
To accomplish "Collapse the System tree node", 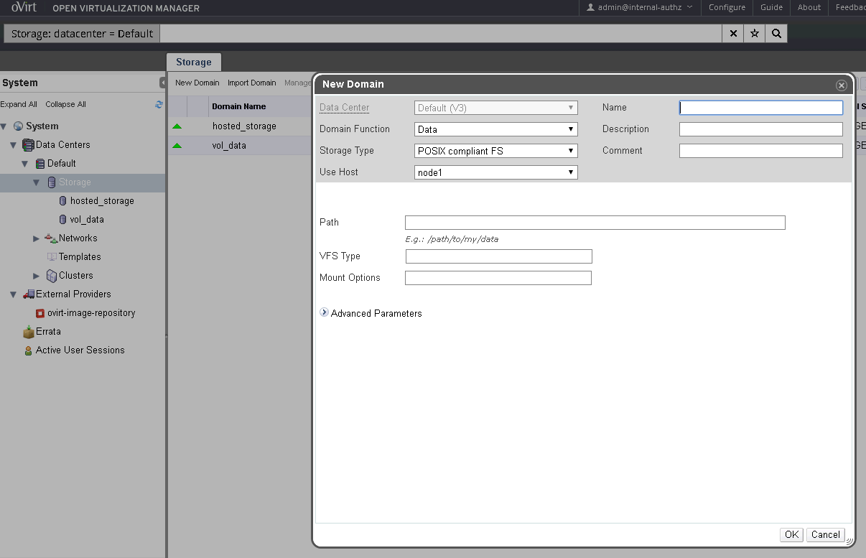I will [4, 126].
